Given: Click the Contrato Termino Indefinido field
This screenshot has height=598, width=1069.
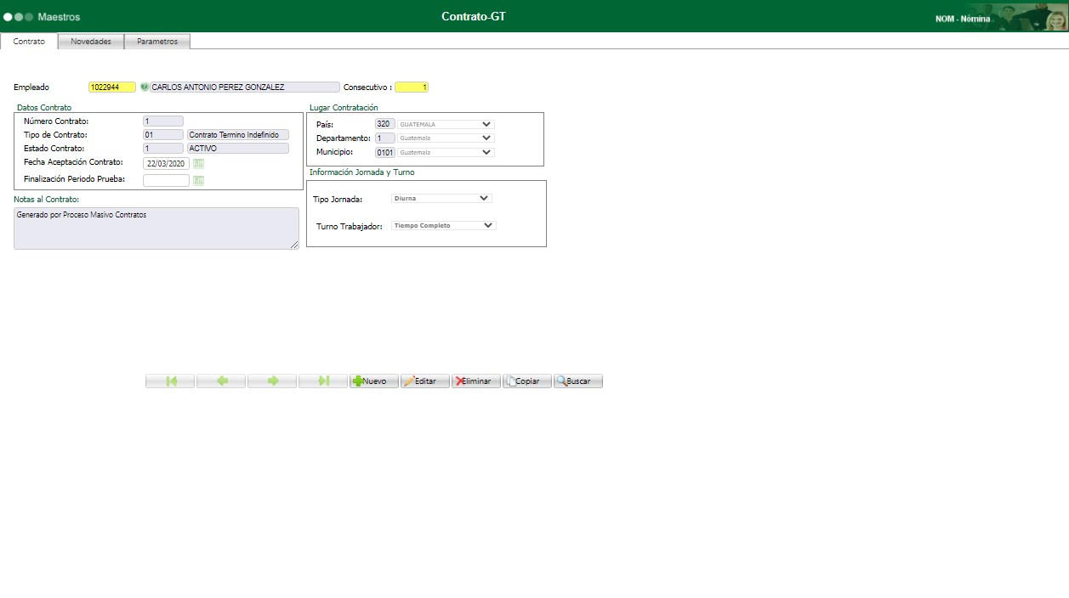Looking at the screenshot, I should click(x=238, y=134).
